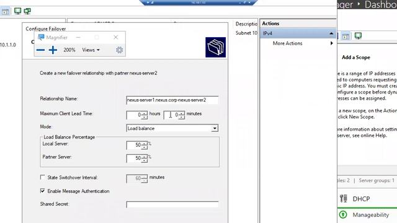Click the pane-layout icon in the right toolbar

click(346, 36)
